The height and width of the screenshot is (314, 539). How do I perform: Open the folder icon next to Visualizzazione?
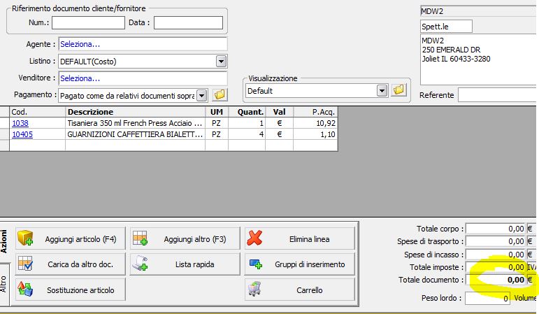coord(398,90)
